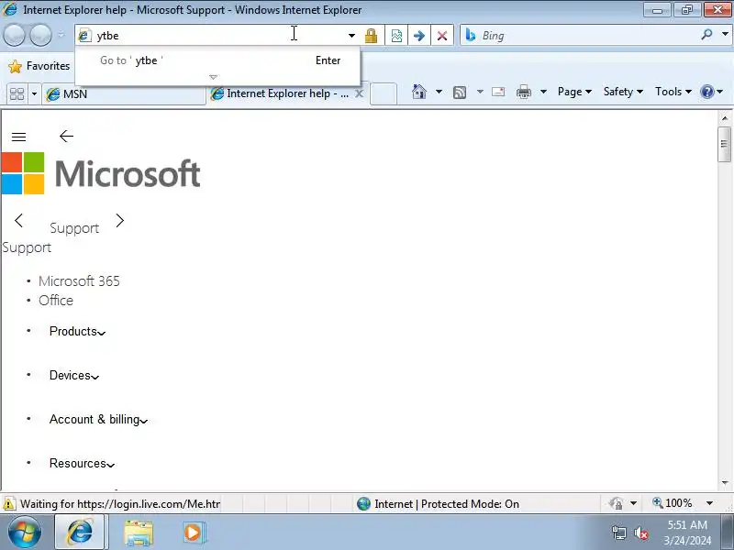Open the Office link

click(56, 301)
